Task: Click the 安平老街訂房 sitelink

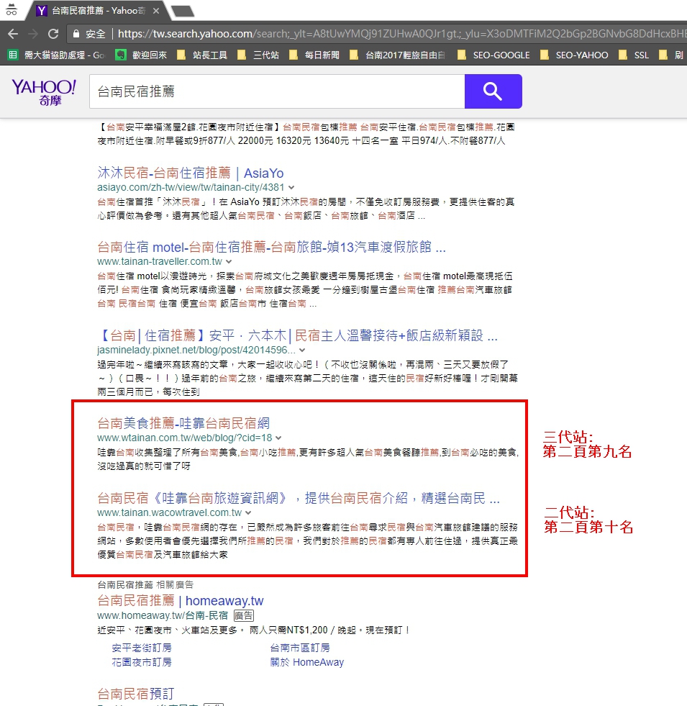Action: coord(142,648)
